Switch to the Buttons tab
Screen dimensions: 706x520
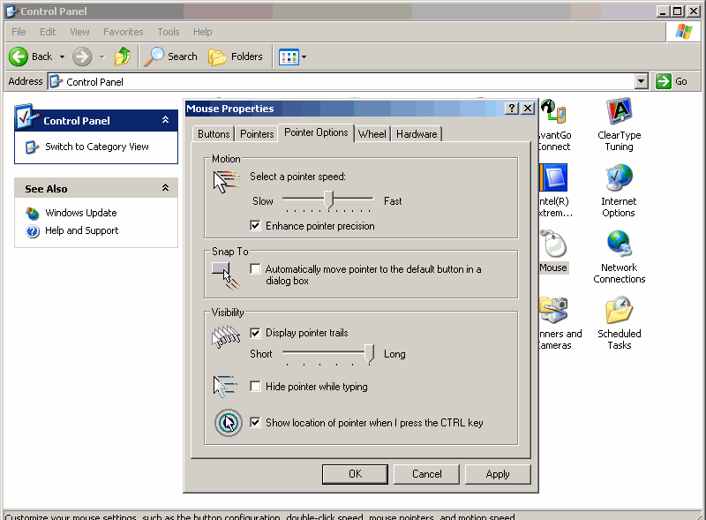click(x=214, y=134)
